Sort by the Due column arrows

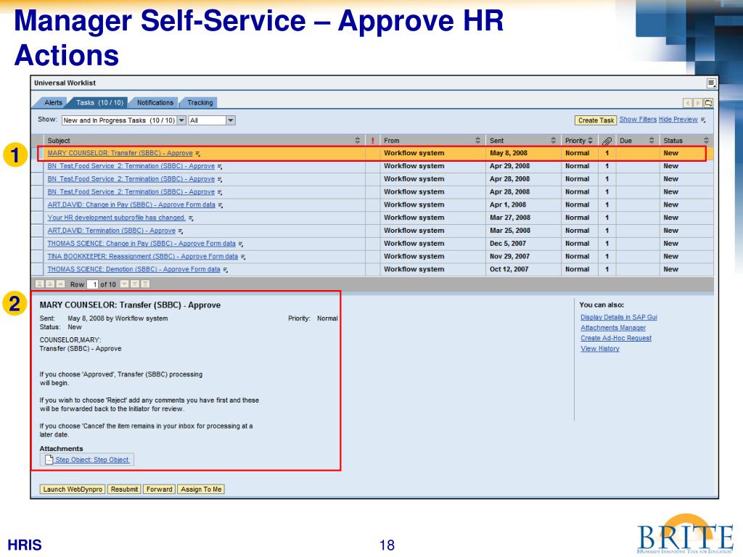pyautogui.click(x=652, y=141)
